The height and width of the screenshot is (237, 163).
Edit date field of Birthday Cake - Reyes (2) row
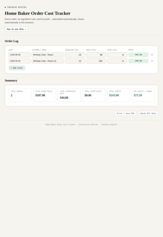(x=19, y=61)
